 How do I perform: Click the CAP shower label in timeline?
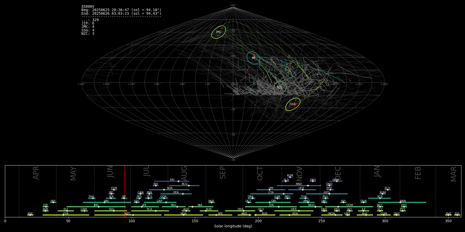tap(160, 201)
